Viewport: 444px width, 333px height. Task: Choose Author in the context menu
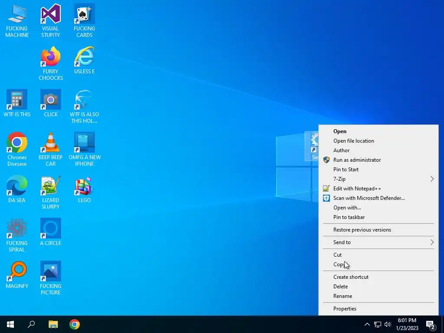(378, 150)
